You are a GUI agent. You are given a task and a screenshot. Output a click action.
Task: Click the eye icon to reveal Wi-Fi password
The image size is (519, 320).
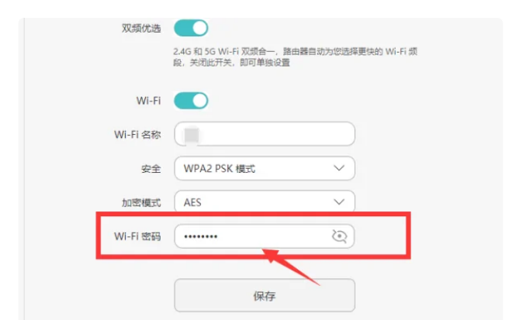click(x=339, y=236)
